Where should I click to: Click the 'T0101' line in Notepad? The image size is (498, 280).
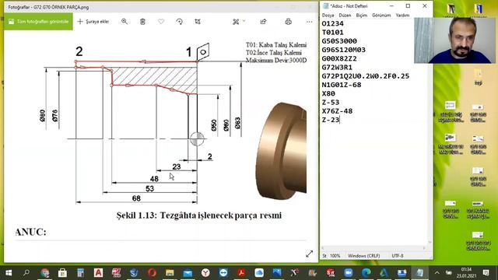(x=332, y=33)
